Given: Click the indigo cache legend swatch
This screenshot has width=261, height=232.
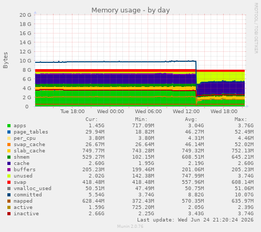Looking at the screenshot, I should coord(9,163).
